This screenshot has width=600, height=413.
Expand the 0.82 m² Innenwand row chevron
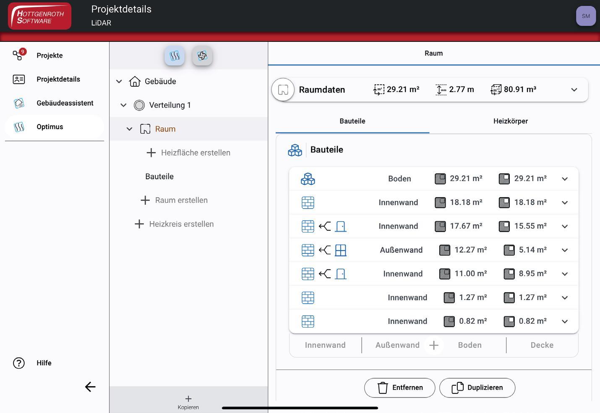pyautogui.click(x=565, y=322)
